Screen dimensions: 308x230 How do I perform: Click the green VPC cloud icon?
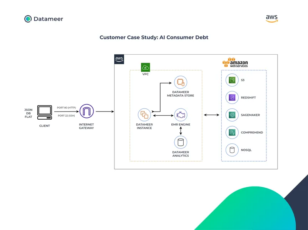[x=146, y=67]
